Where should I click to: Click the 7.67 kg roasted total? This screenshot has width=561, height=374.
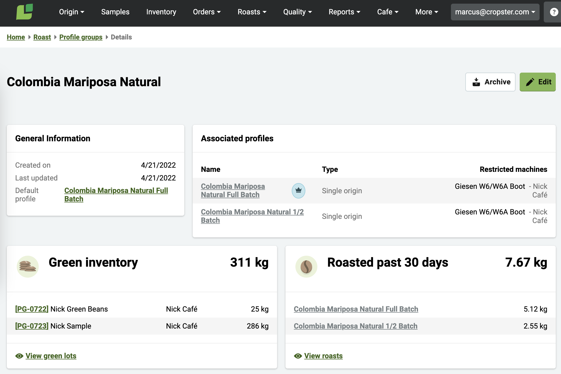pos(526,262)
